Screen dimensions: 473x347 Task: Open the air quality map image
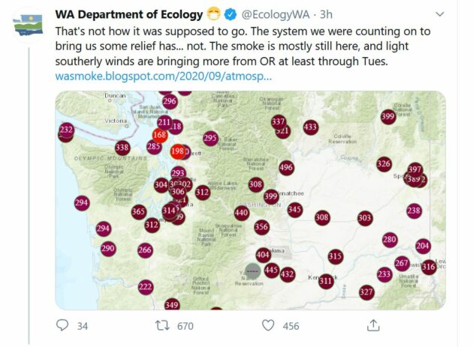250,200
